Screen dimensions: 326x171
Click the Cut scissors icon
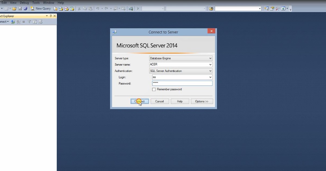79,9
